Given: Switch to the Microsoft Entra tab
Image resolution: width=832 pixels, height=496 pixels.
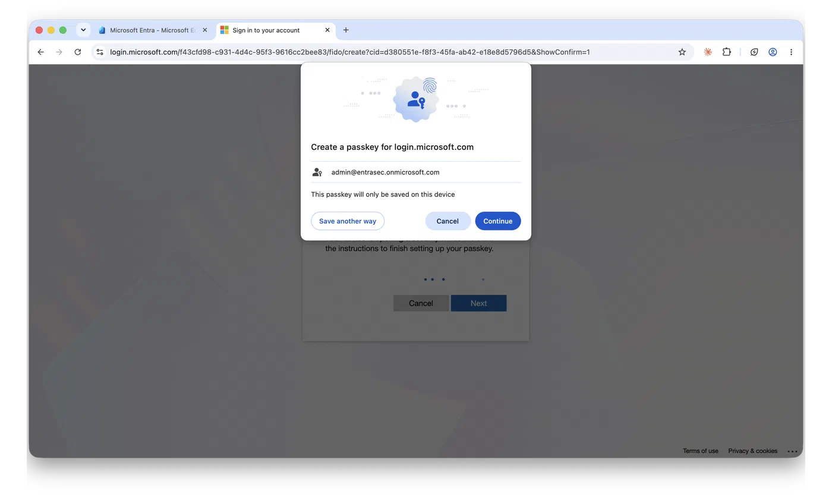Looking at the screenshot, I should click(153, 30).
